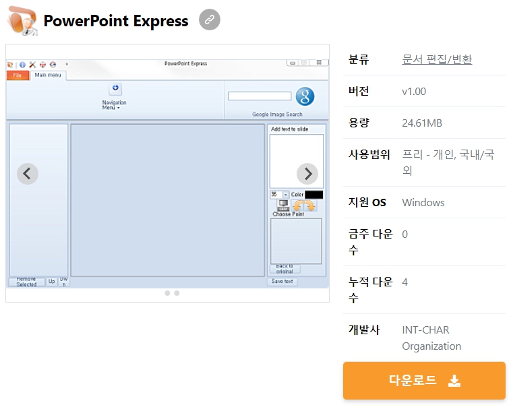Select the second carousel dot indicator
Image resolution: width=511 pixels, height=407 pixels.
tap(177, 293)
